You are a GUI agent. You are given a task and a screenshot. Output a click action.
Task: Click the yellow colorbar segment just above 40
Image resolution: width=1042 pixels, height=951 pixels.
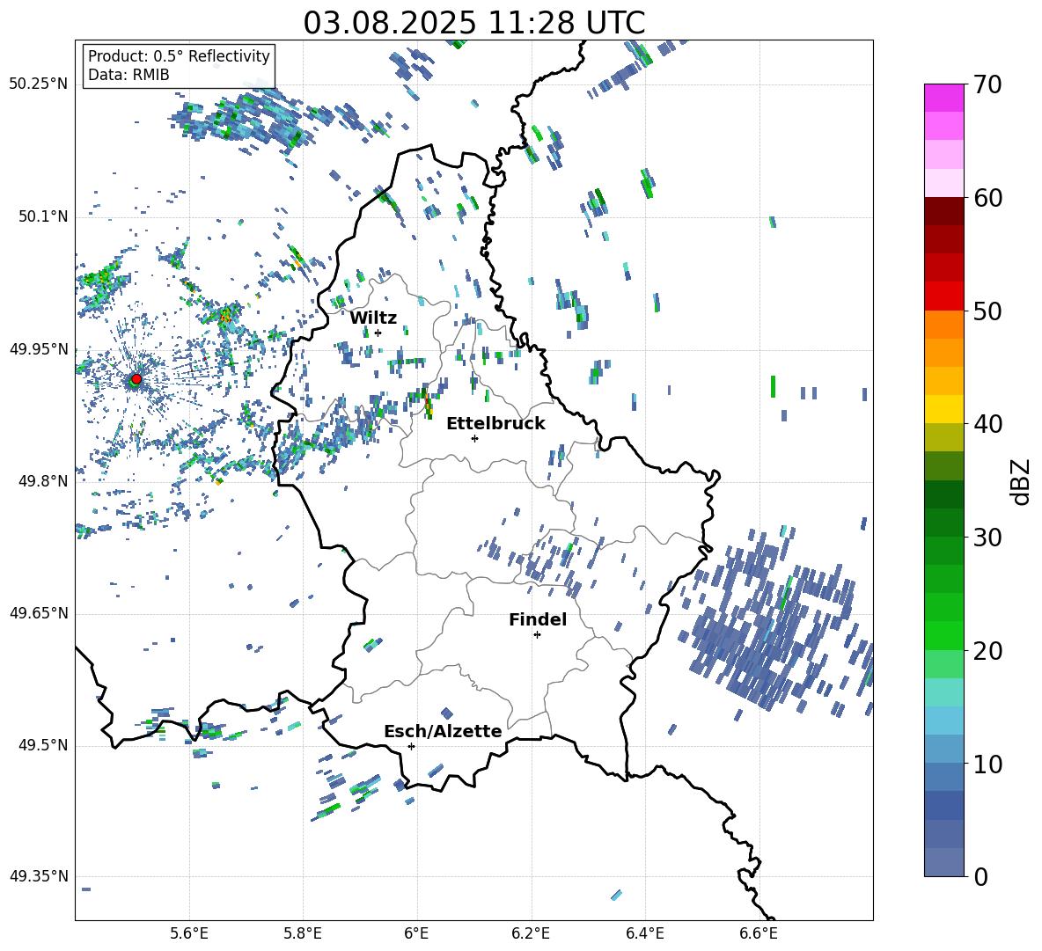944,409
